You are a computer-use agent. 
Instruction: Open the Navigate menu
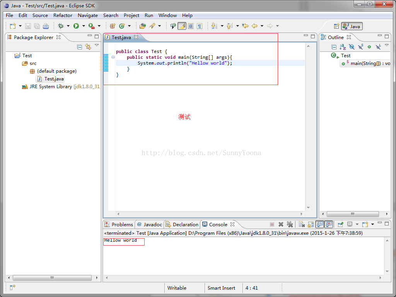[x=88, y=15]
